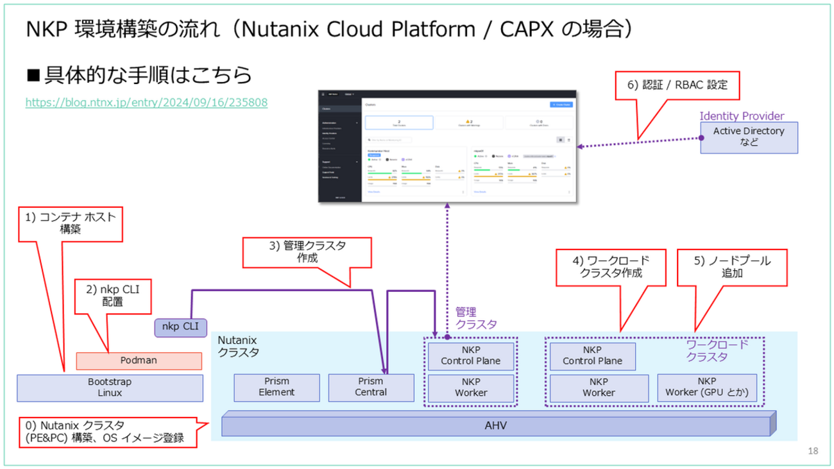Click the Active Directory など box
The width and height of the screenshot is (834, 469).
point(749,137)
